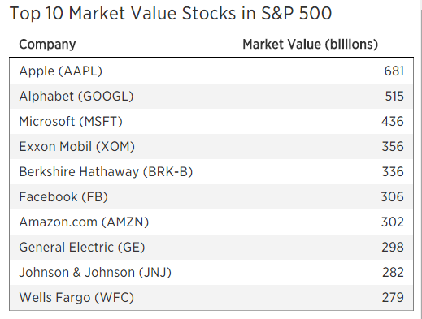This screenshot has height=319, width=422.
Task: Select the value 436 for Microsoft
Action: click(x=393, y=122)
